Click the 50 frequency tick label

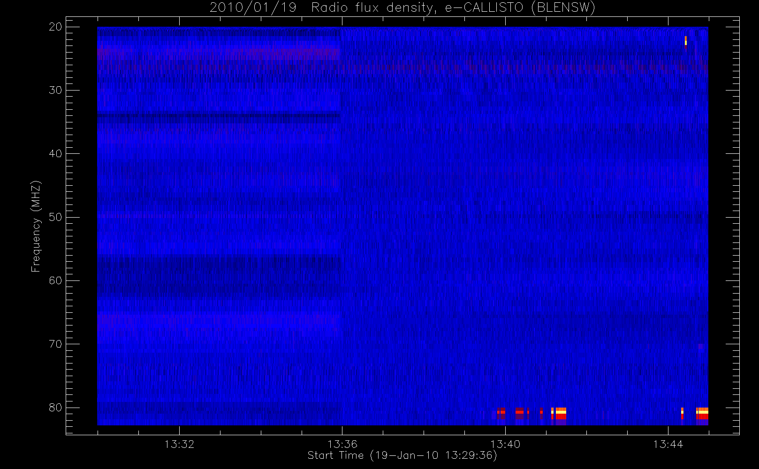click(x=55, y=217)
